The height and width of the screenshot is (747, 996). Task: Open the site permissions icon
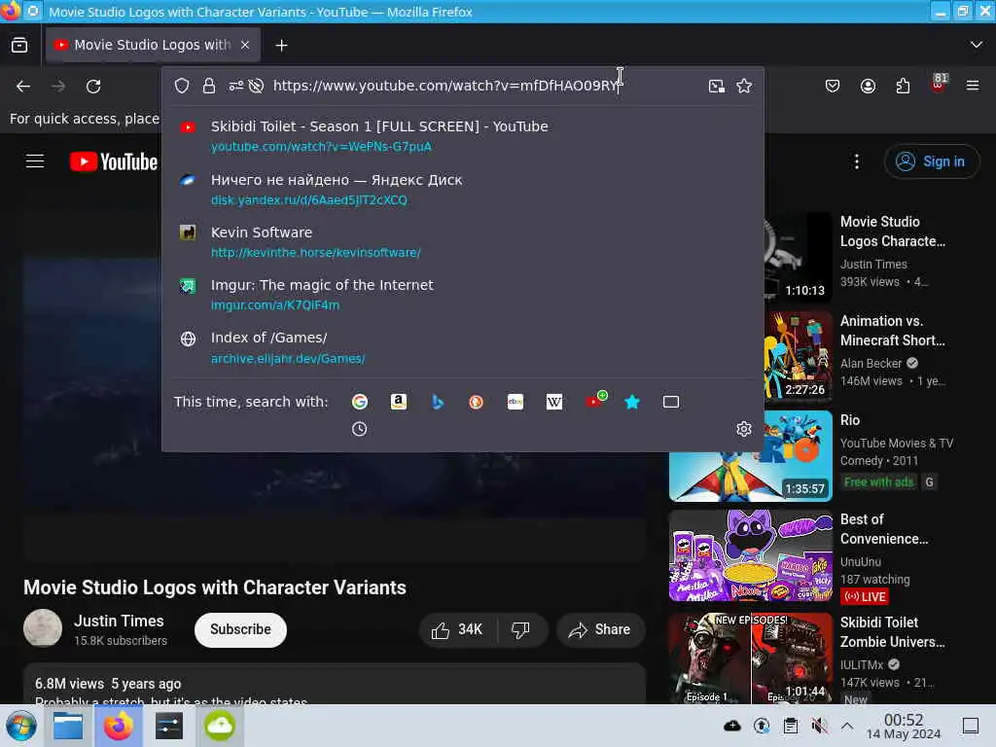(235, 86)
